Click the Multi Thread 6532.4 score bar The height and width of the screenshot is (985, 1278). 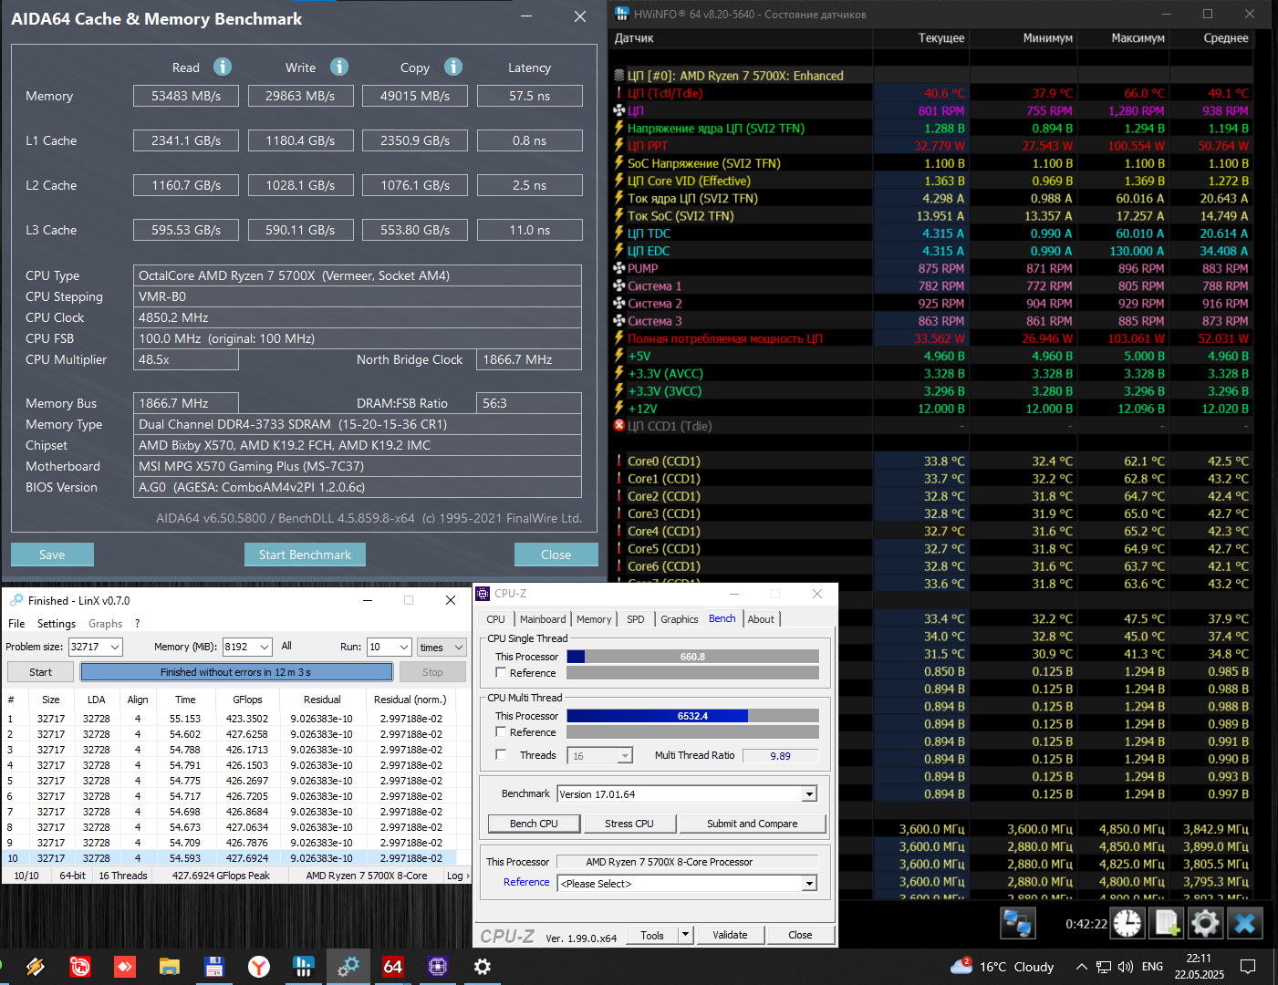[x=692, y=716]
